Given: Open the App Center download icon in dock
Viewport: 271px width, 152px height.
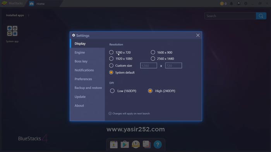Looking at the screenshot, I should (114, 144).
